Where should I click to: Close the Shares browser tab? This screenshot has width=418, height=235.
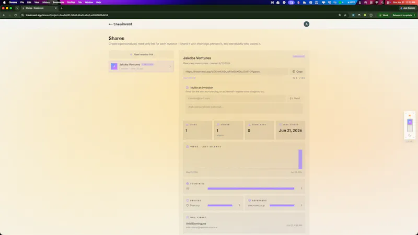56,8
